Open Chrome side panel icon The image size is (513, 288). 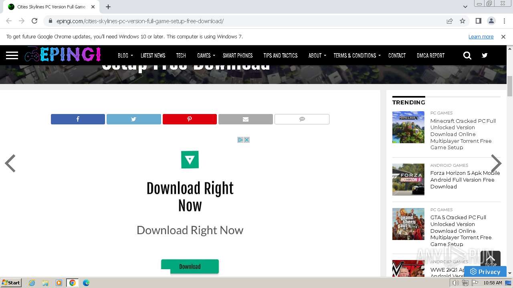478,21
